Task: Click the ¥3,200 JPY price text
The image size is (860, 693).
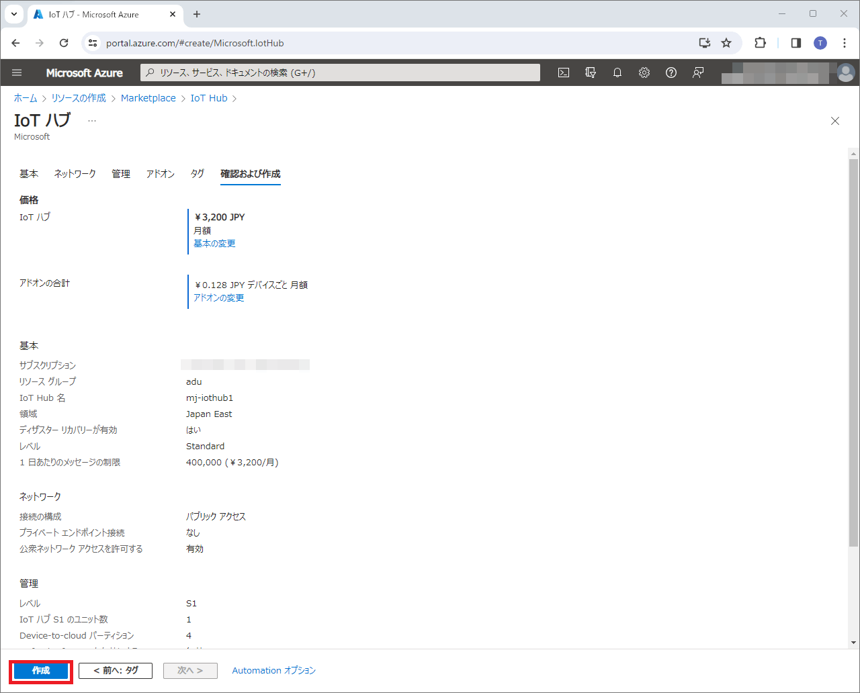Action: [x=220, y=217]
